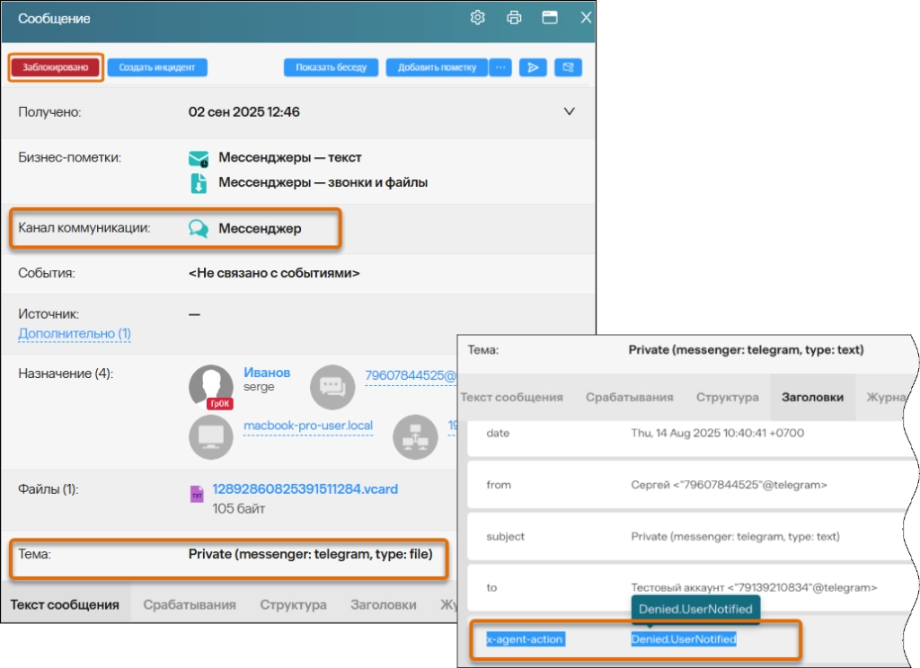The height and width of the screenshot is (668, 920).
Task: Switch to the Срабатывания tab
Action: tap(190, 604)
